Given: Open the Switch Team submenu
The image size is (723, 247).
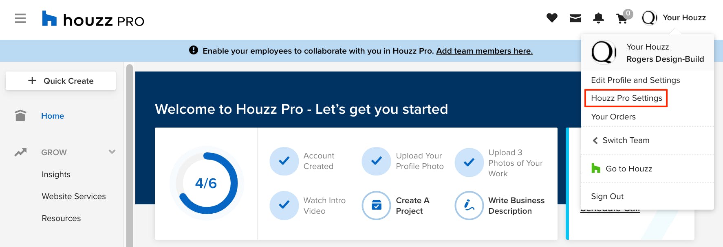Looking at the screenshot, I should (x=626, y=140).
